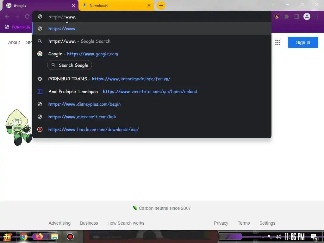The height and width of the screenshot is (243, 324).
Task: Select the bandicam.com downloads suggestion
Action: pyautogui.click(x=152, y=129)
